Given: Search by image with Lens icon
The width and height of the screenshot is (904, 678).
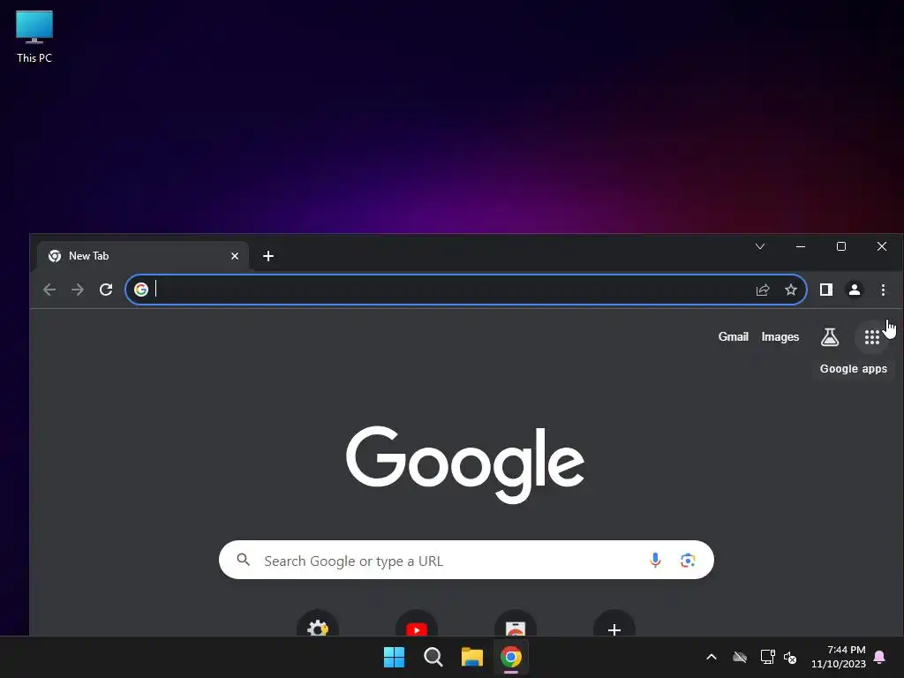Looking at the screenshot, I should 687,560.
